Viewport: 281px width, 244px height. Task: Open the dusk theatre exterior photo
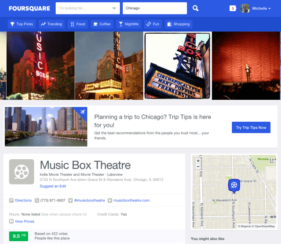[109, 66]
